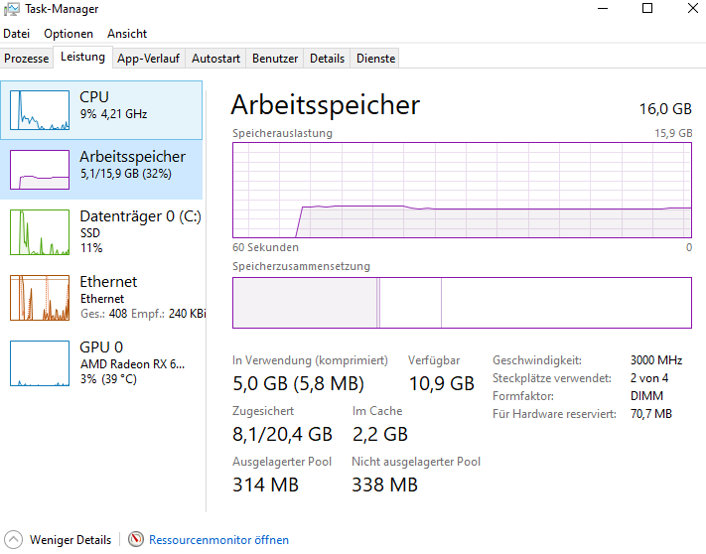
Task: Click the Ressourcenmonitor icon at bottom
Action: 136,540
